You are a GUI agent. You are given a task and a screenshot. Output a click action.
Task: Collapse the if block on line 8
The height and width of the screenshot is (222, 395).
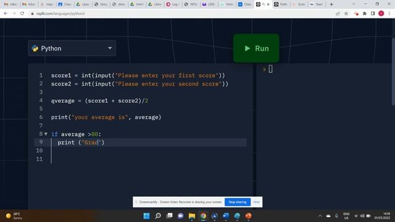pos(46,134)
